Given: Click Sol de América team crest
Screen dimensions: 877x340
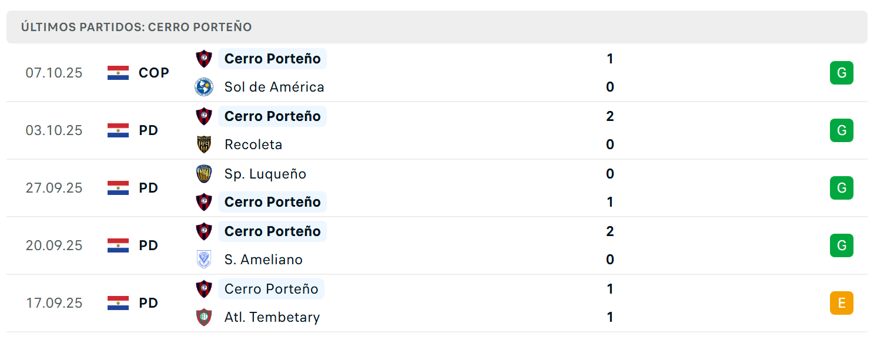Looking at the screenshot, I should click(x=203, y=87).
